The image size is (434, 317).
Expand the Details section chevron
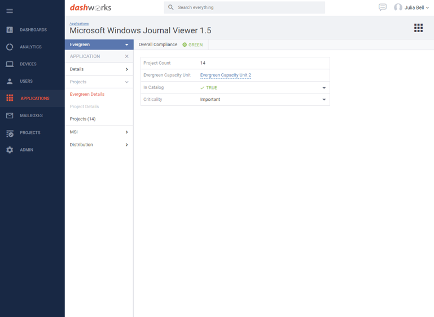[x=127, y=69]
